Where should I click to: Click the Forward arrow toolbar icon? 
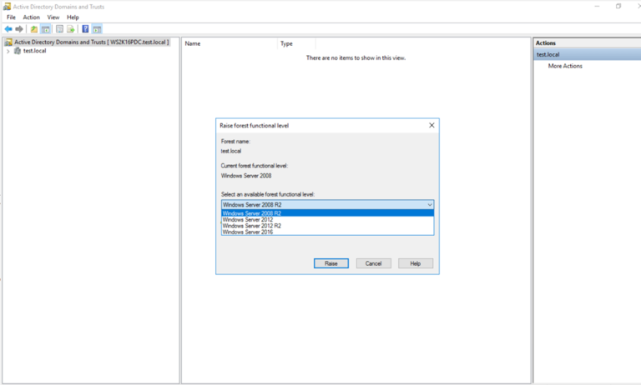[19, 29]
